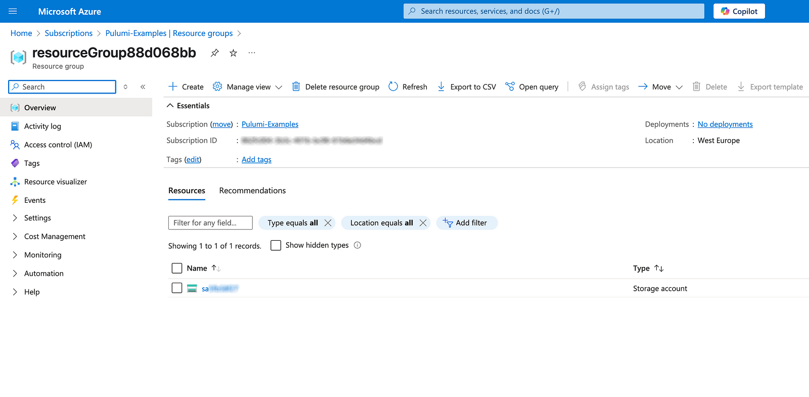This screenshot has width=809, height=397.
Task: Click the trash Delete toolbar item
Action: [709, 87]
